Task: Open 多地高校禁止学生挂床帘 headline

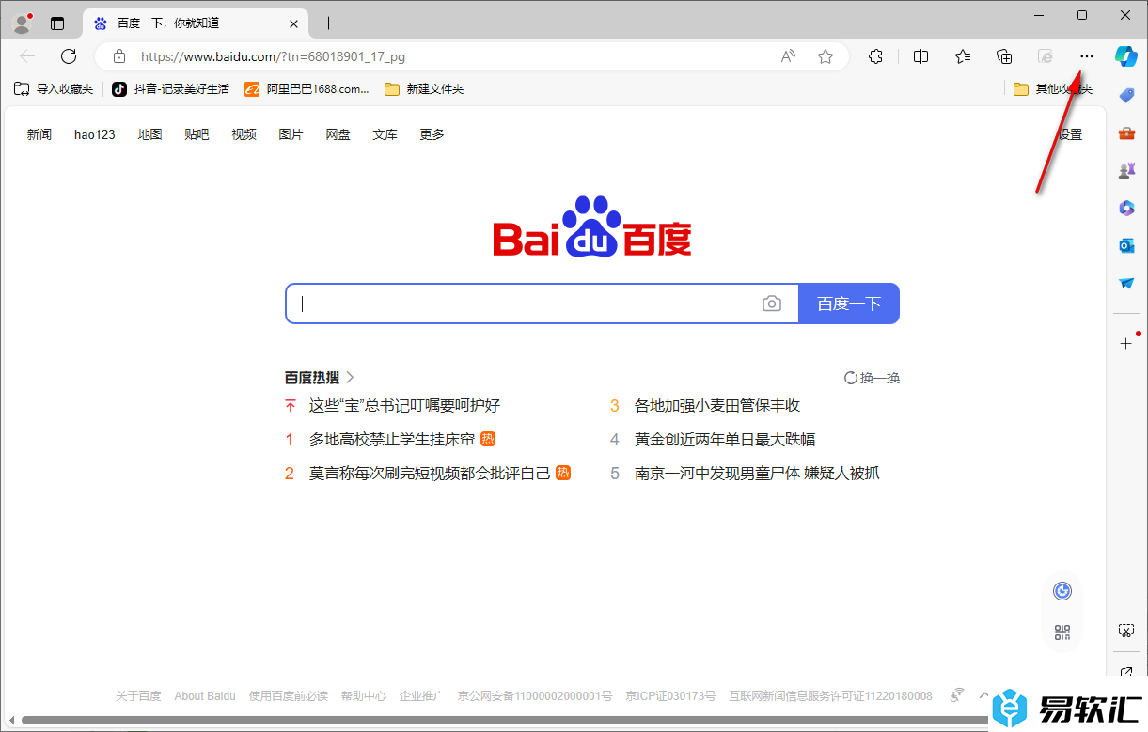Action: coord(392,440)
